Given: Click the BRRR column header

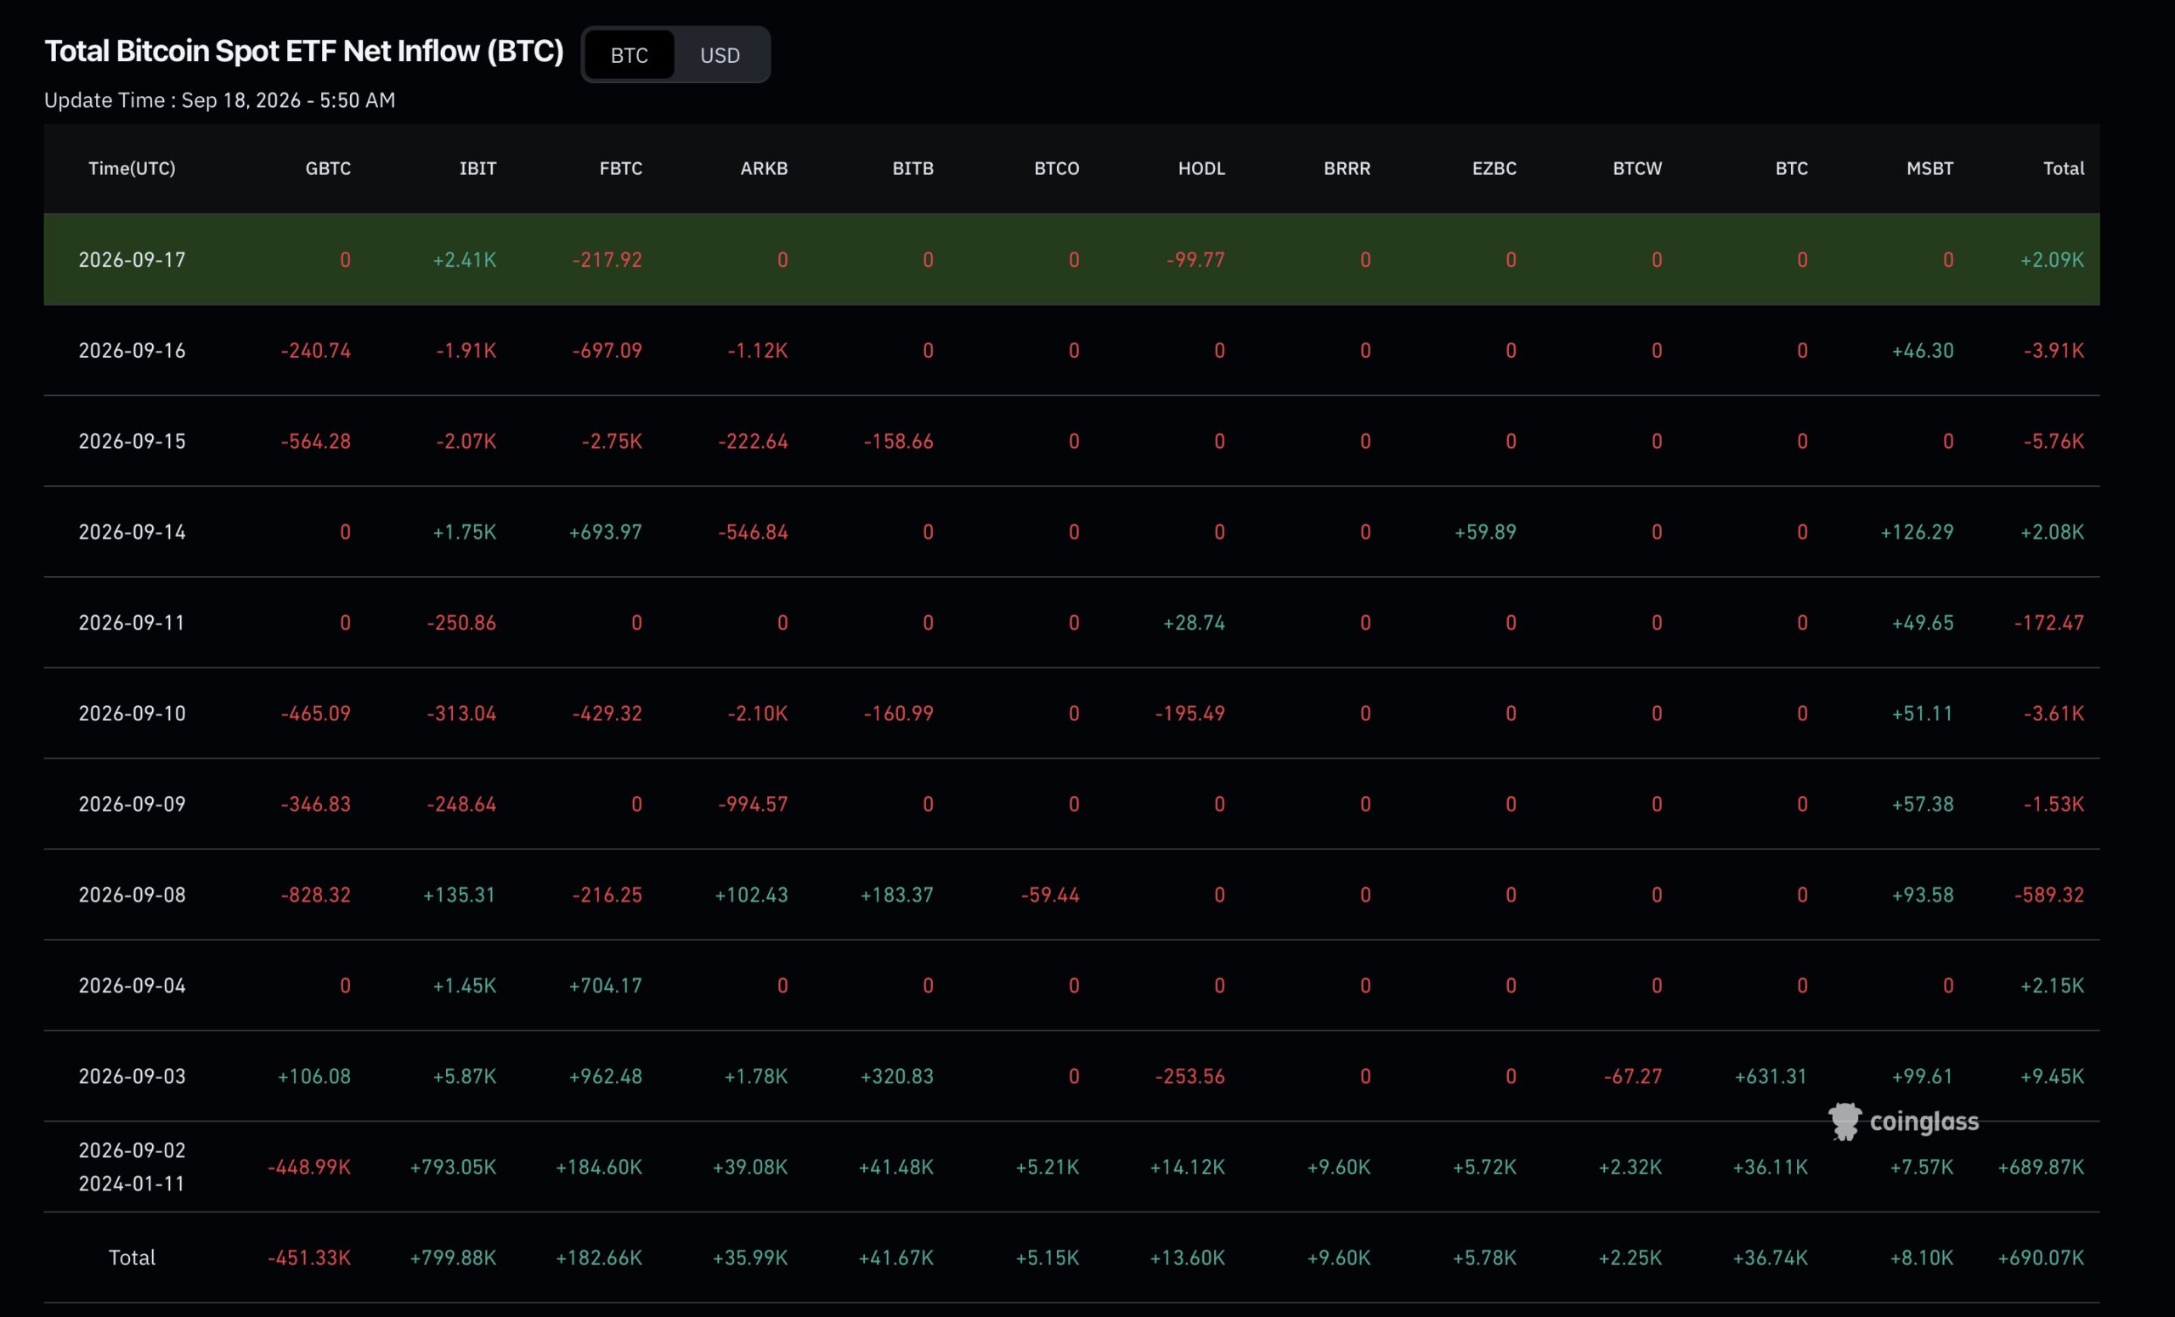Looking at the screenshot, I should (1347, 167).
